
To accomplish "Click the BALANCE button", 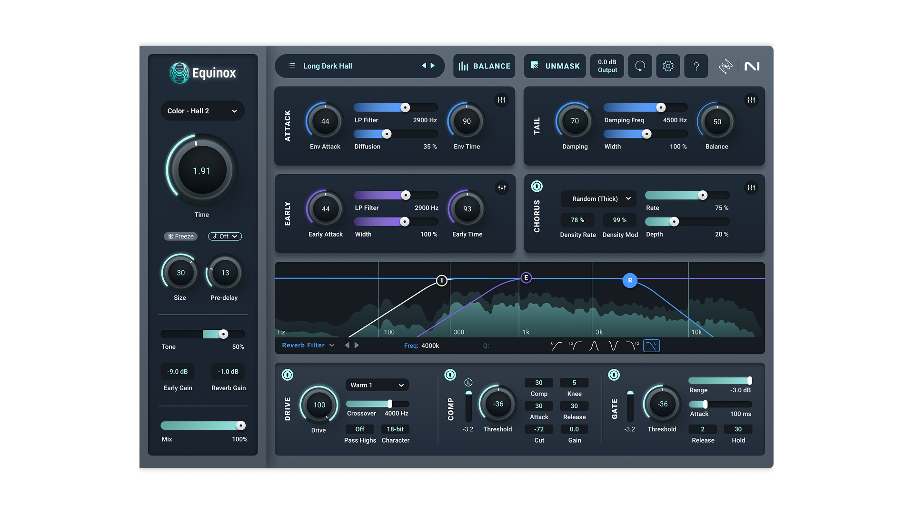I will 484,66.
